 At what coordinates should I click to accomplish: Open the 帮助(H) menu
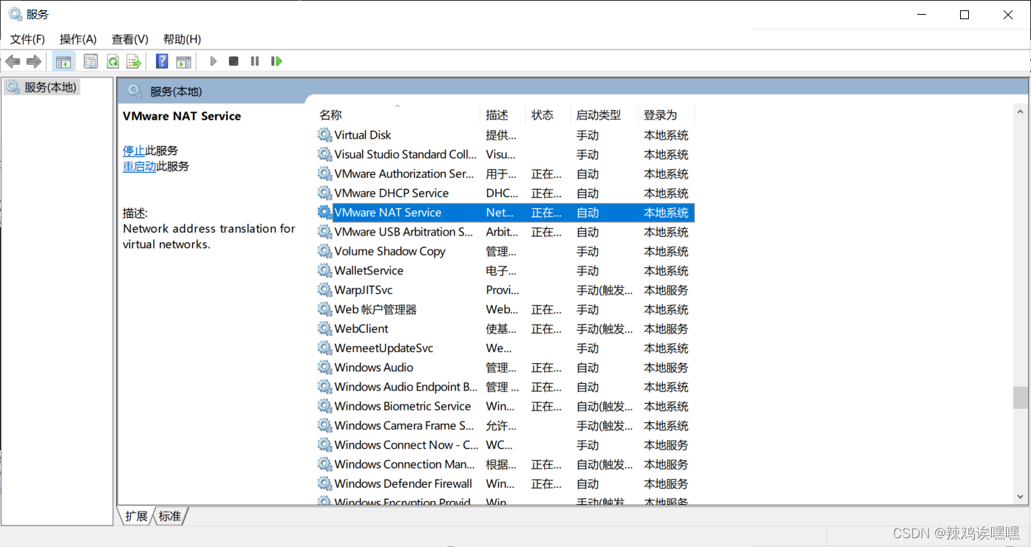coord(182,39)
